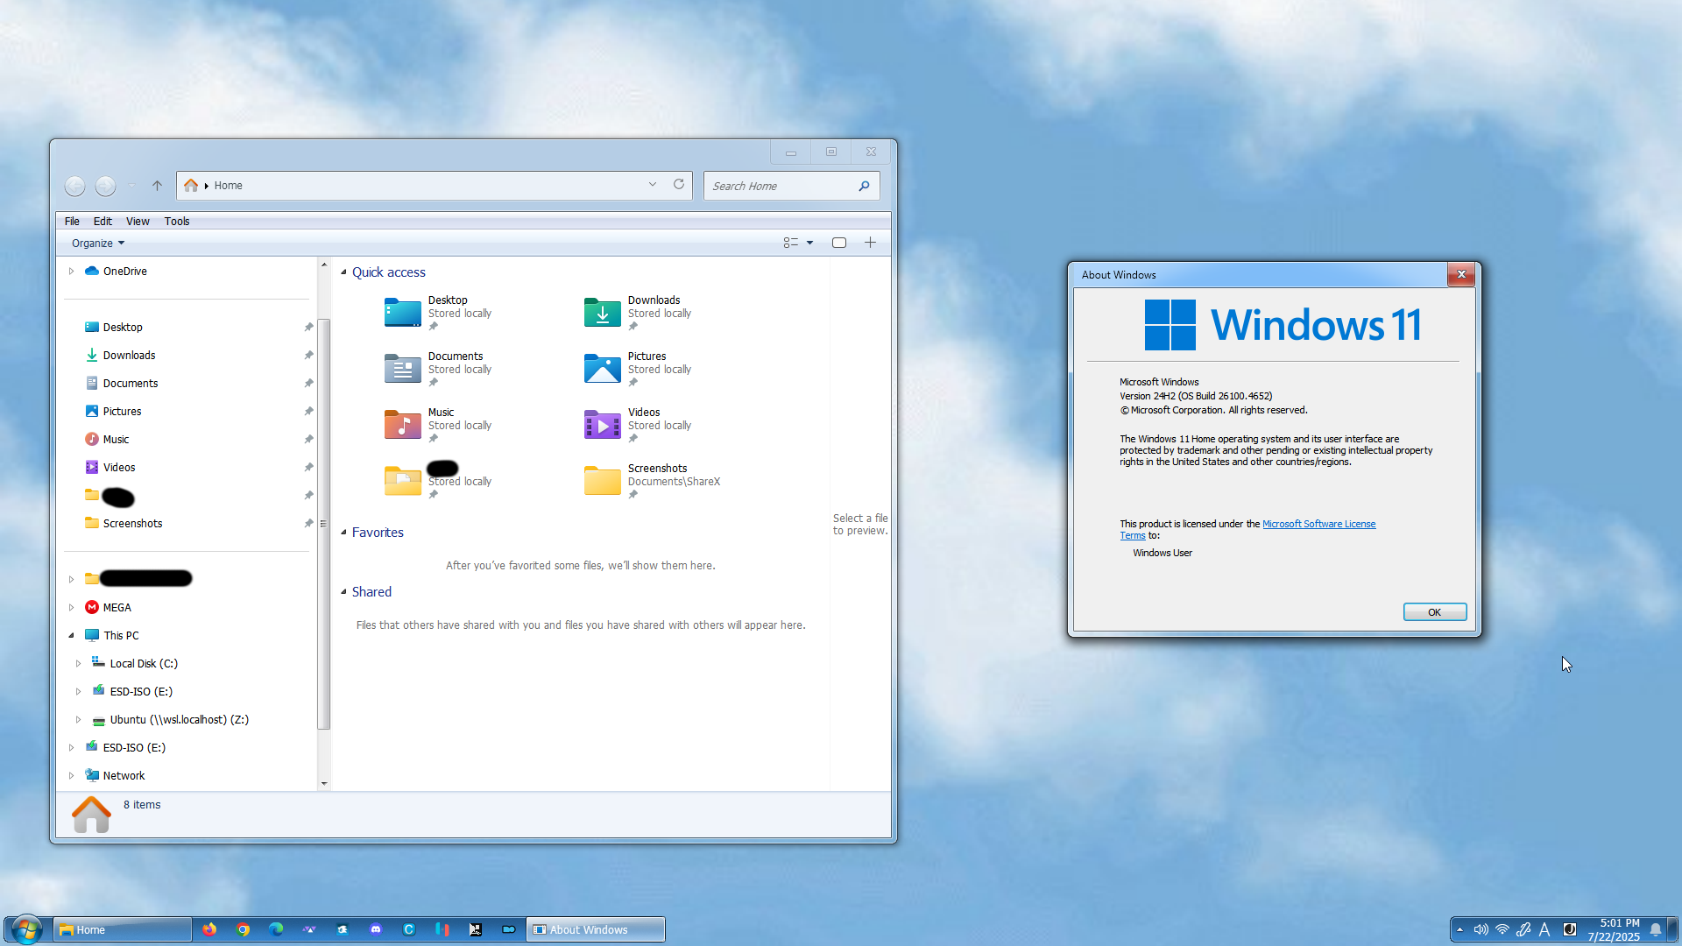Select the Downloads folder in Quick access

point(638,313)
